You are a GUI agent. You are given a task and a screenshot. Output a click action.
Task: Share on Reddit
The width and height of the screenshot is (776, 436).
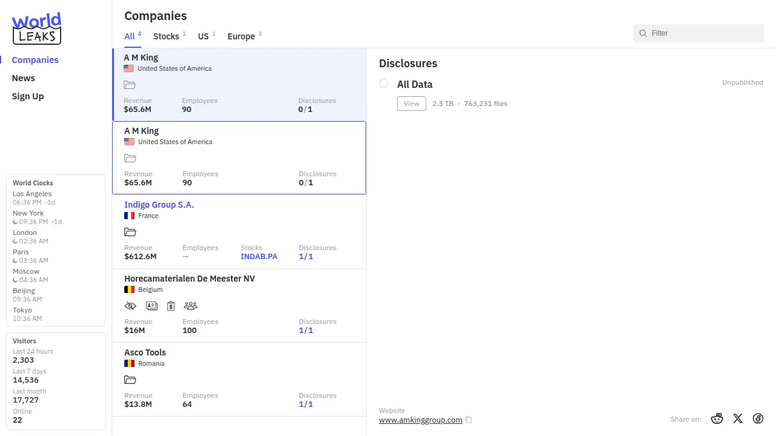[x=717, y=418]
